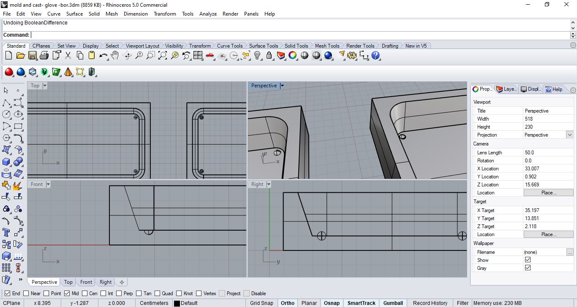This screenshot has width=577, height=307.
Task: Select the Box solid tool
Action: click(6, 162)
